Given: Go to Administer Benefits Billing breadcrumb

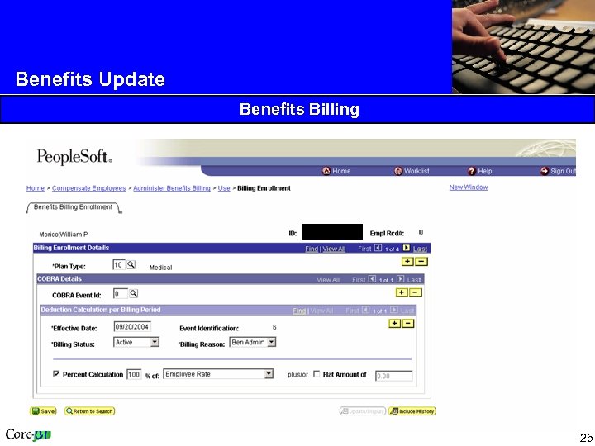Looking at the screenshot, I should coord(172,188).
